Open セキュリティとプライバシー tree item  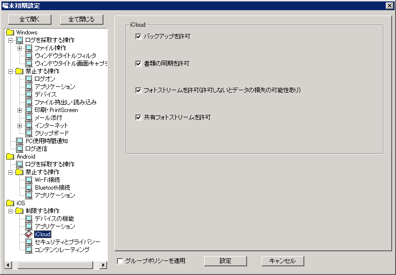[67, 242]
